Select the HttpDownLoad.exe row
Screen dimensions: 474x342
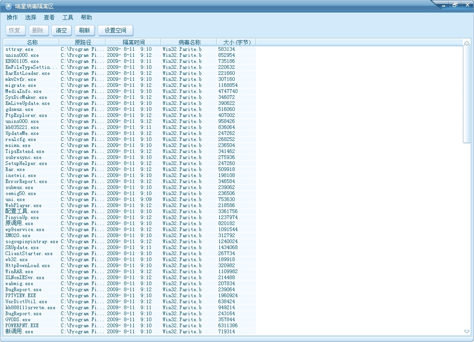coord(130,266)
